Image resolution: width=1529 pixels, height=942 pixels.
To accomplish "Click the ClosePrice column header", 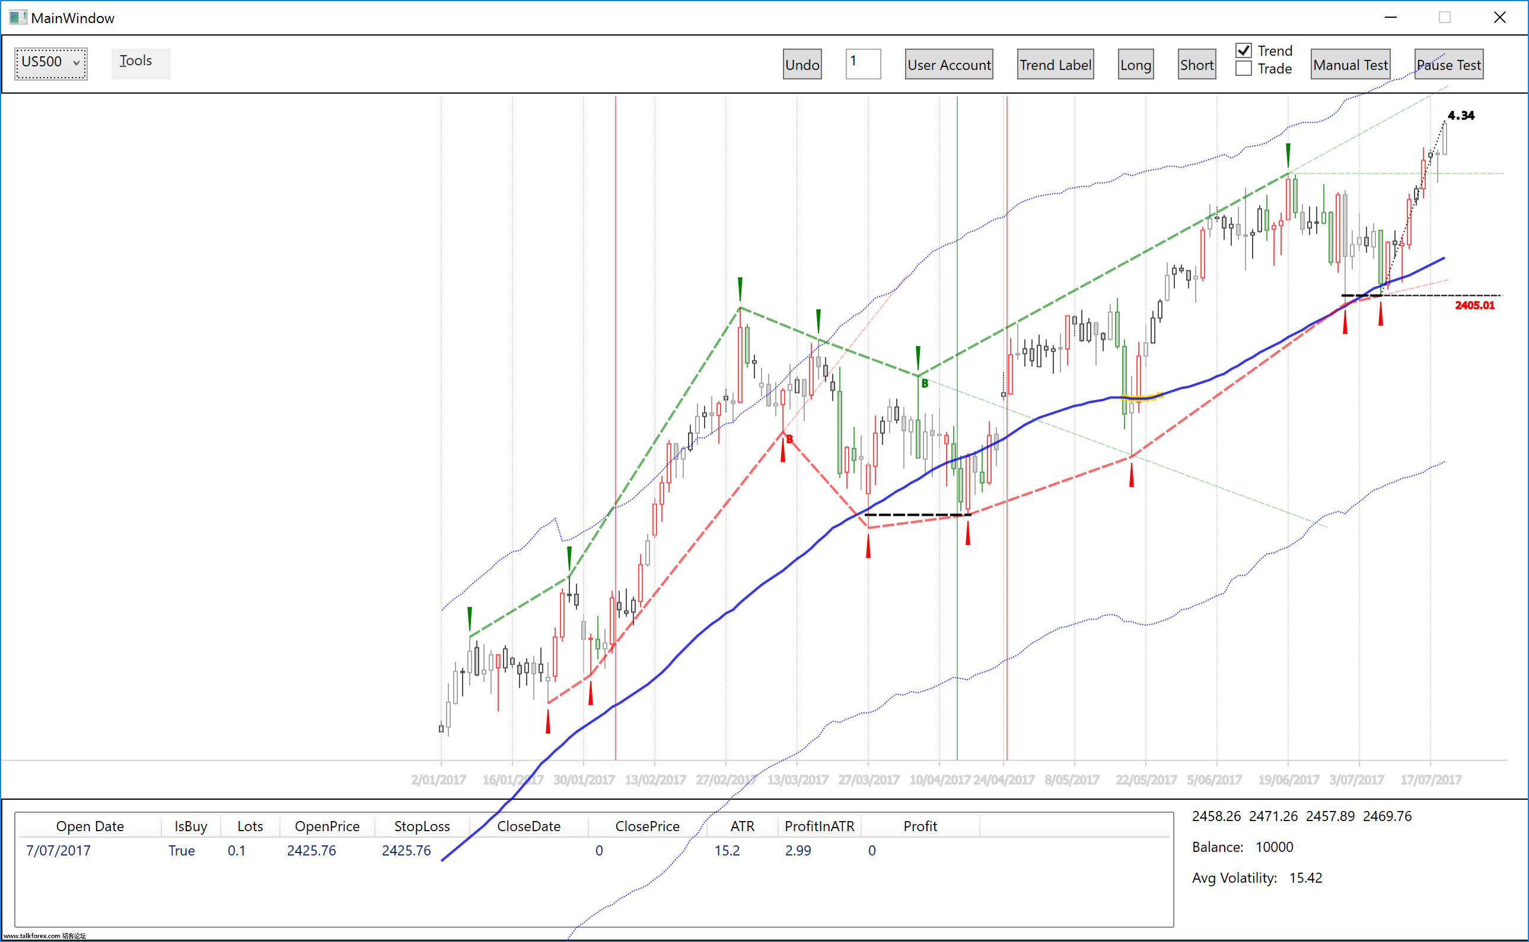I will pyautogui.click(x=648, y=826).
